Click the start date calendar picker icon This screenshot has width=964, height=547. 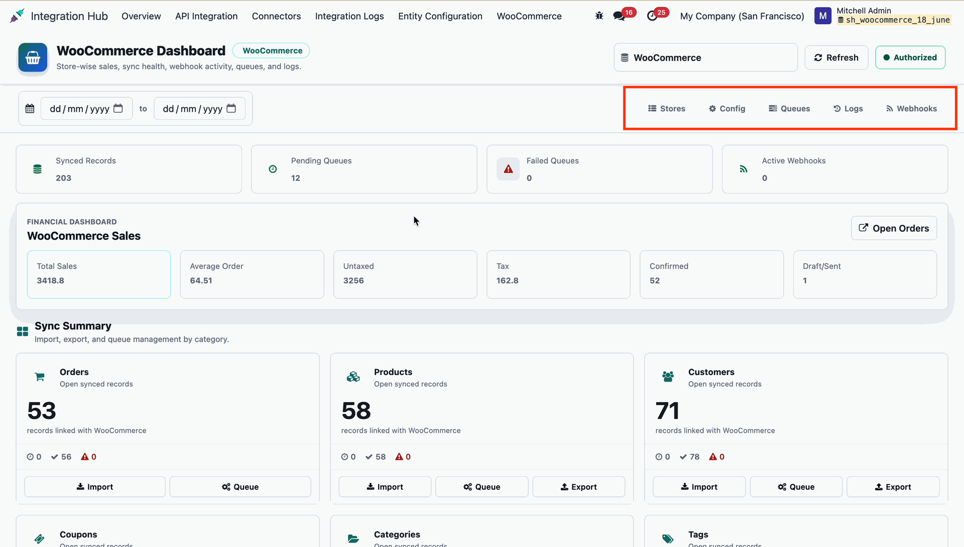(118, 108)
